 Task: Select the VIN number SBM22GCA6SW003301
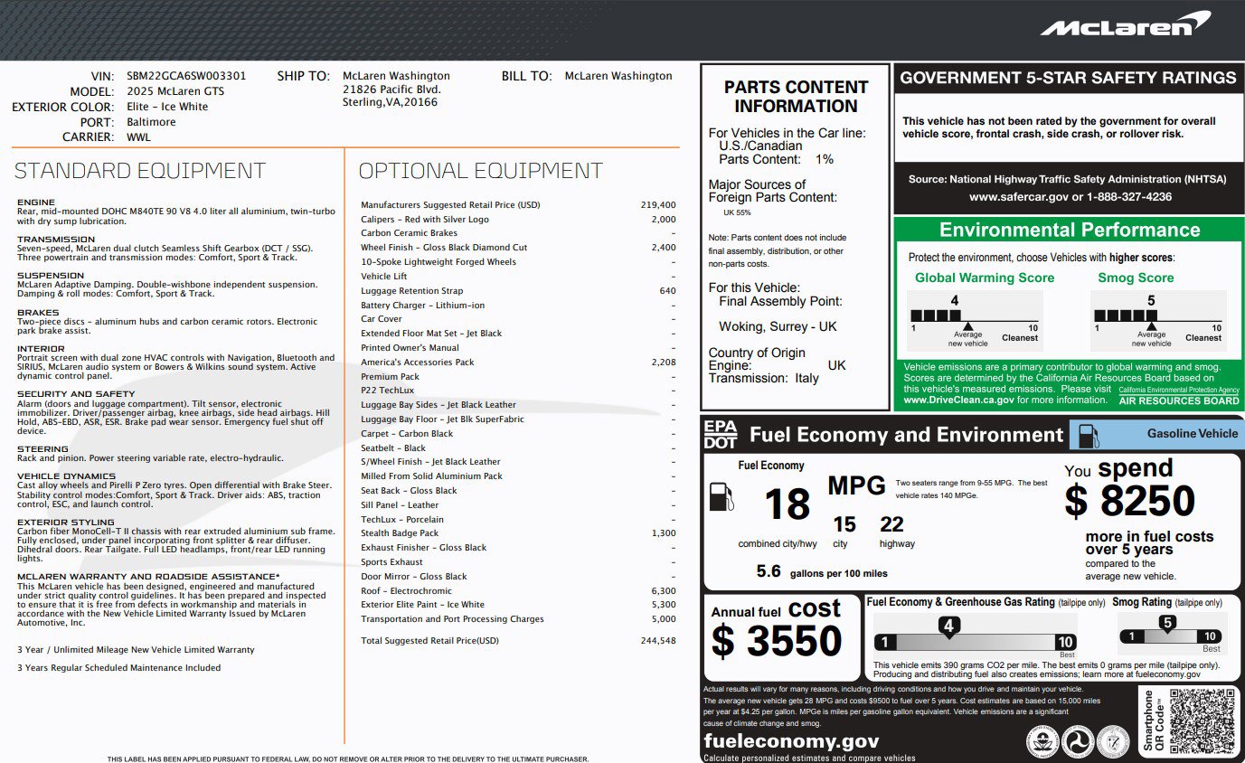point(186,76)
